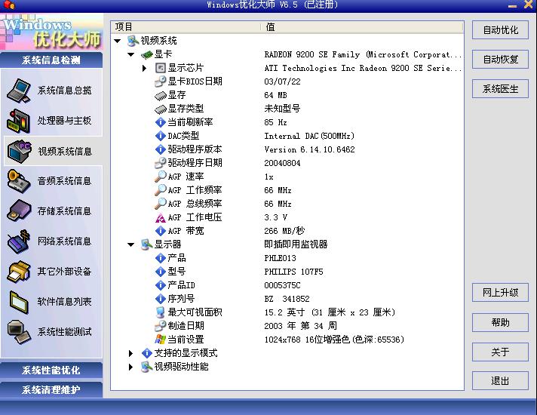
Task: Open 系统信息总揽 sidebar icon
Action: [19, 91]
